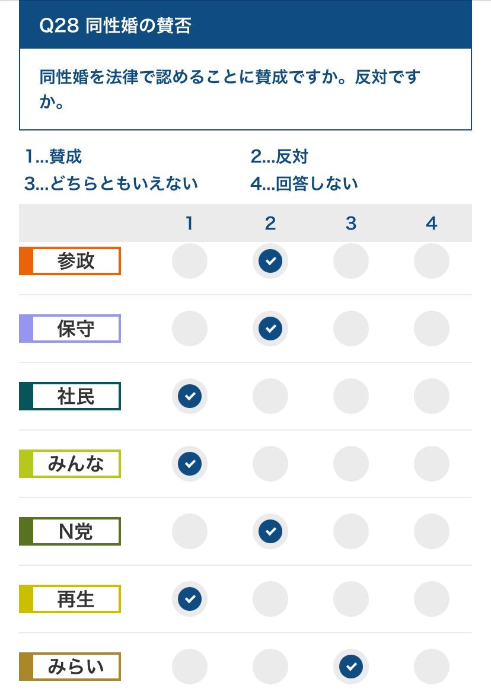Open the 社民 party label

pyautogui.click(x=70, y=396)
